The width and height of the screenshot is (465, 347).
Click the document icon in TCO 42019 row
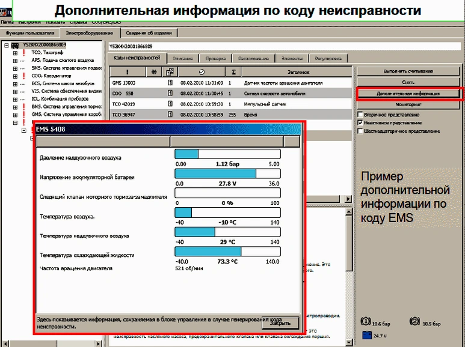(x=170, y=103)
